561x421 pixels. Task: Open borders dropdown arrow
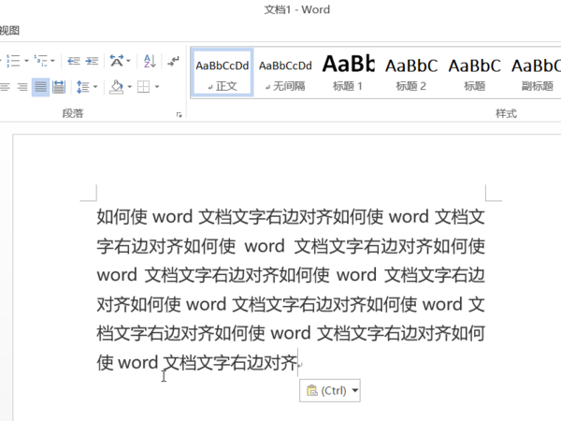157,87
